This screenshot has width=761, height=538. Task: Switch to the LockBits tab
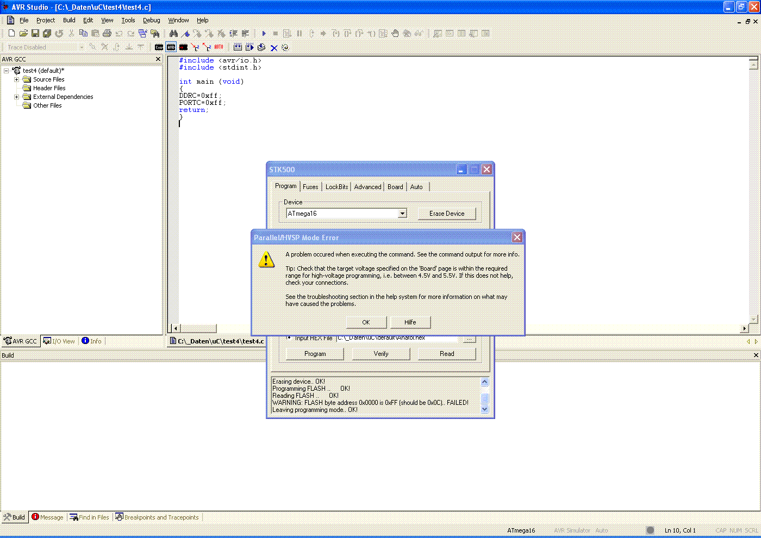coord(336,187)
